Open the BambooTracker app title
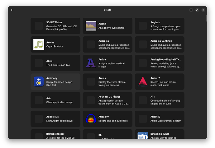Screen dimensions: 215x148 coord(55,134)
